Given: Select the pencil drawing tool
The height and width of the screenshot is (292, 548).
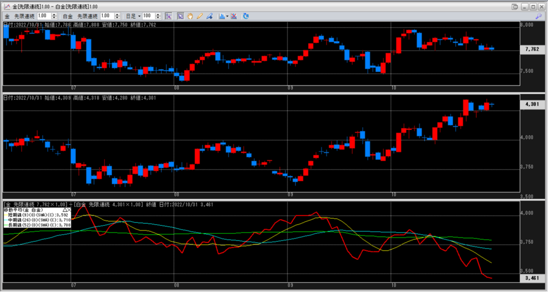Looking at the screenshot, I should coord(200,16).
